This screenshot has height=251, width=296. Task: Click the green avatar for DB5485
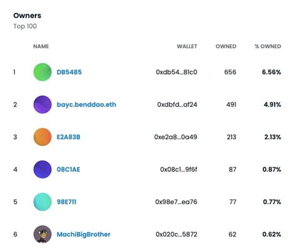tap(42, 72)
